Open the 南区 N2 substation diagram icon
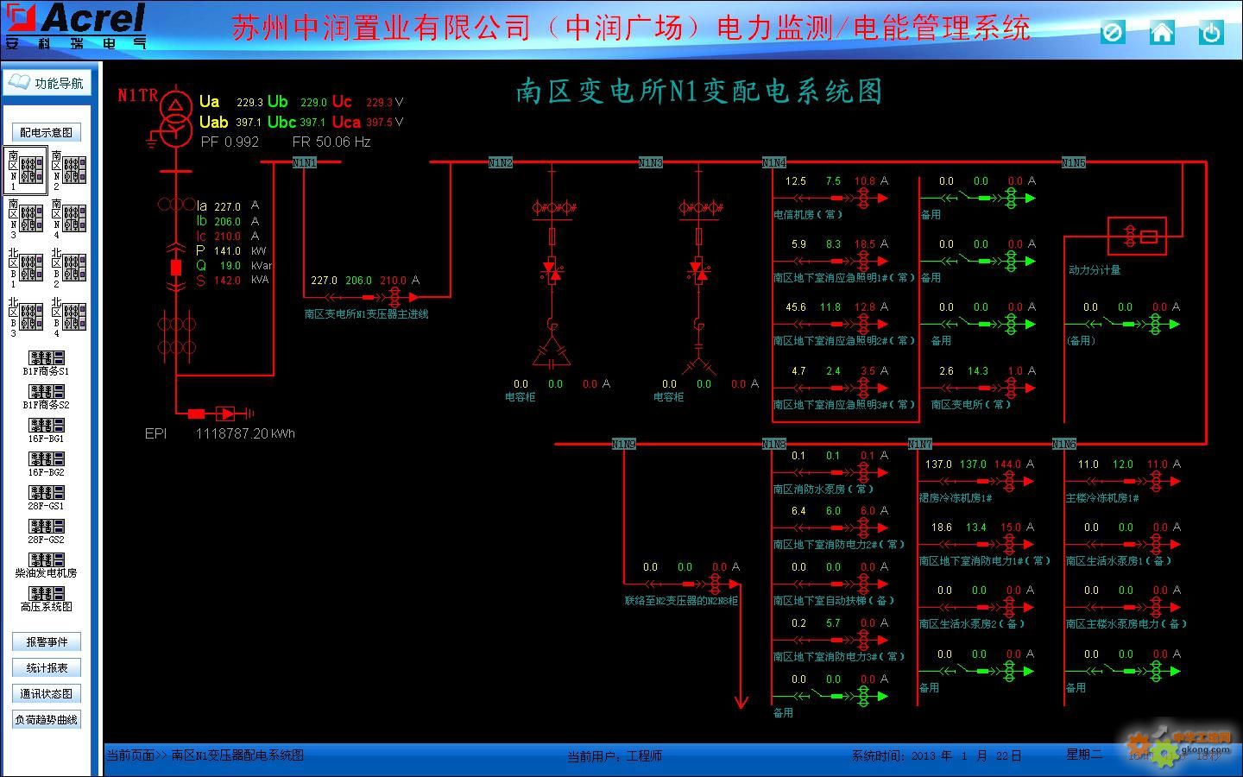This screenshot has width=1243, height=777. tap(69, 169)
